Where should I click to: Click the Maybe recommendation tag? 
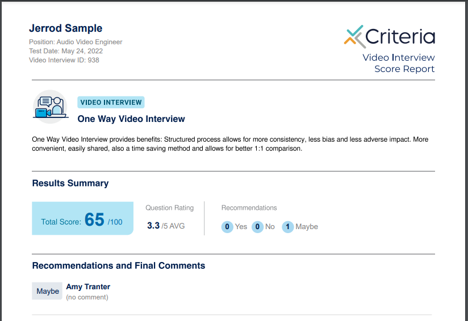click(x=47, y=291)
